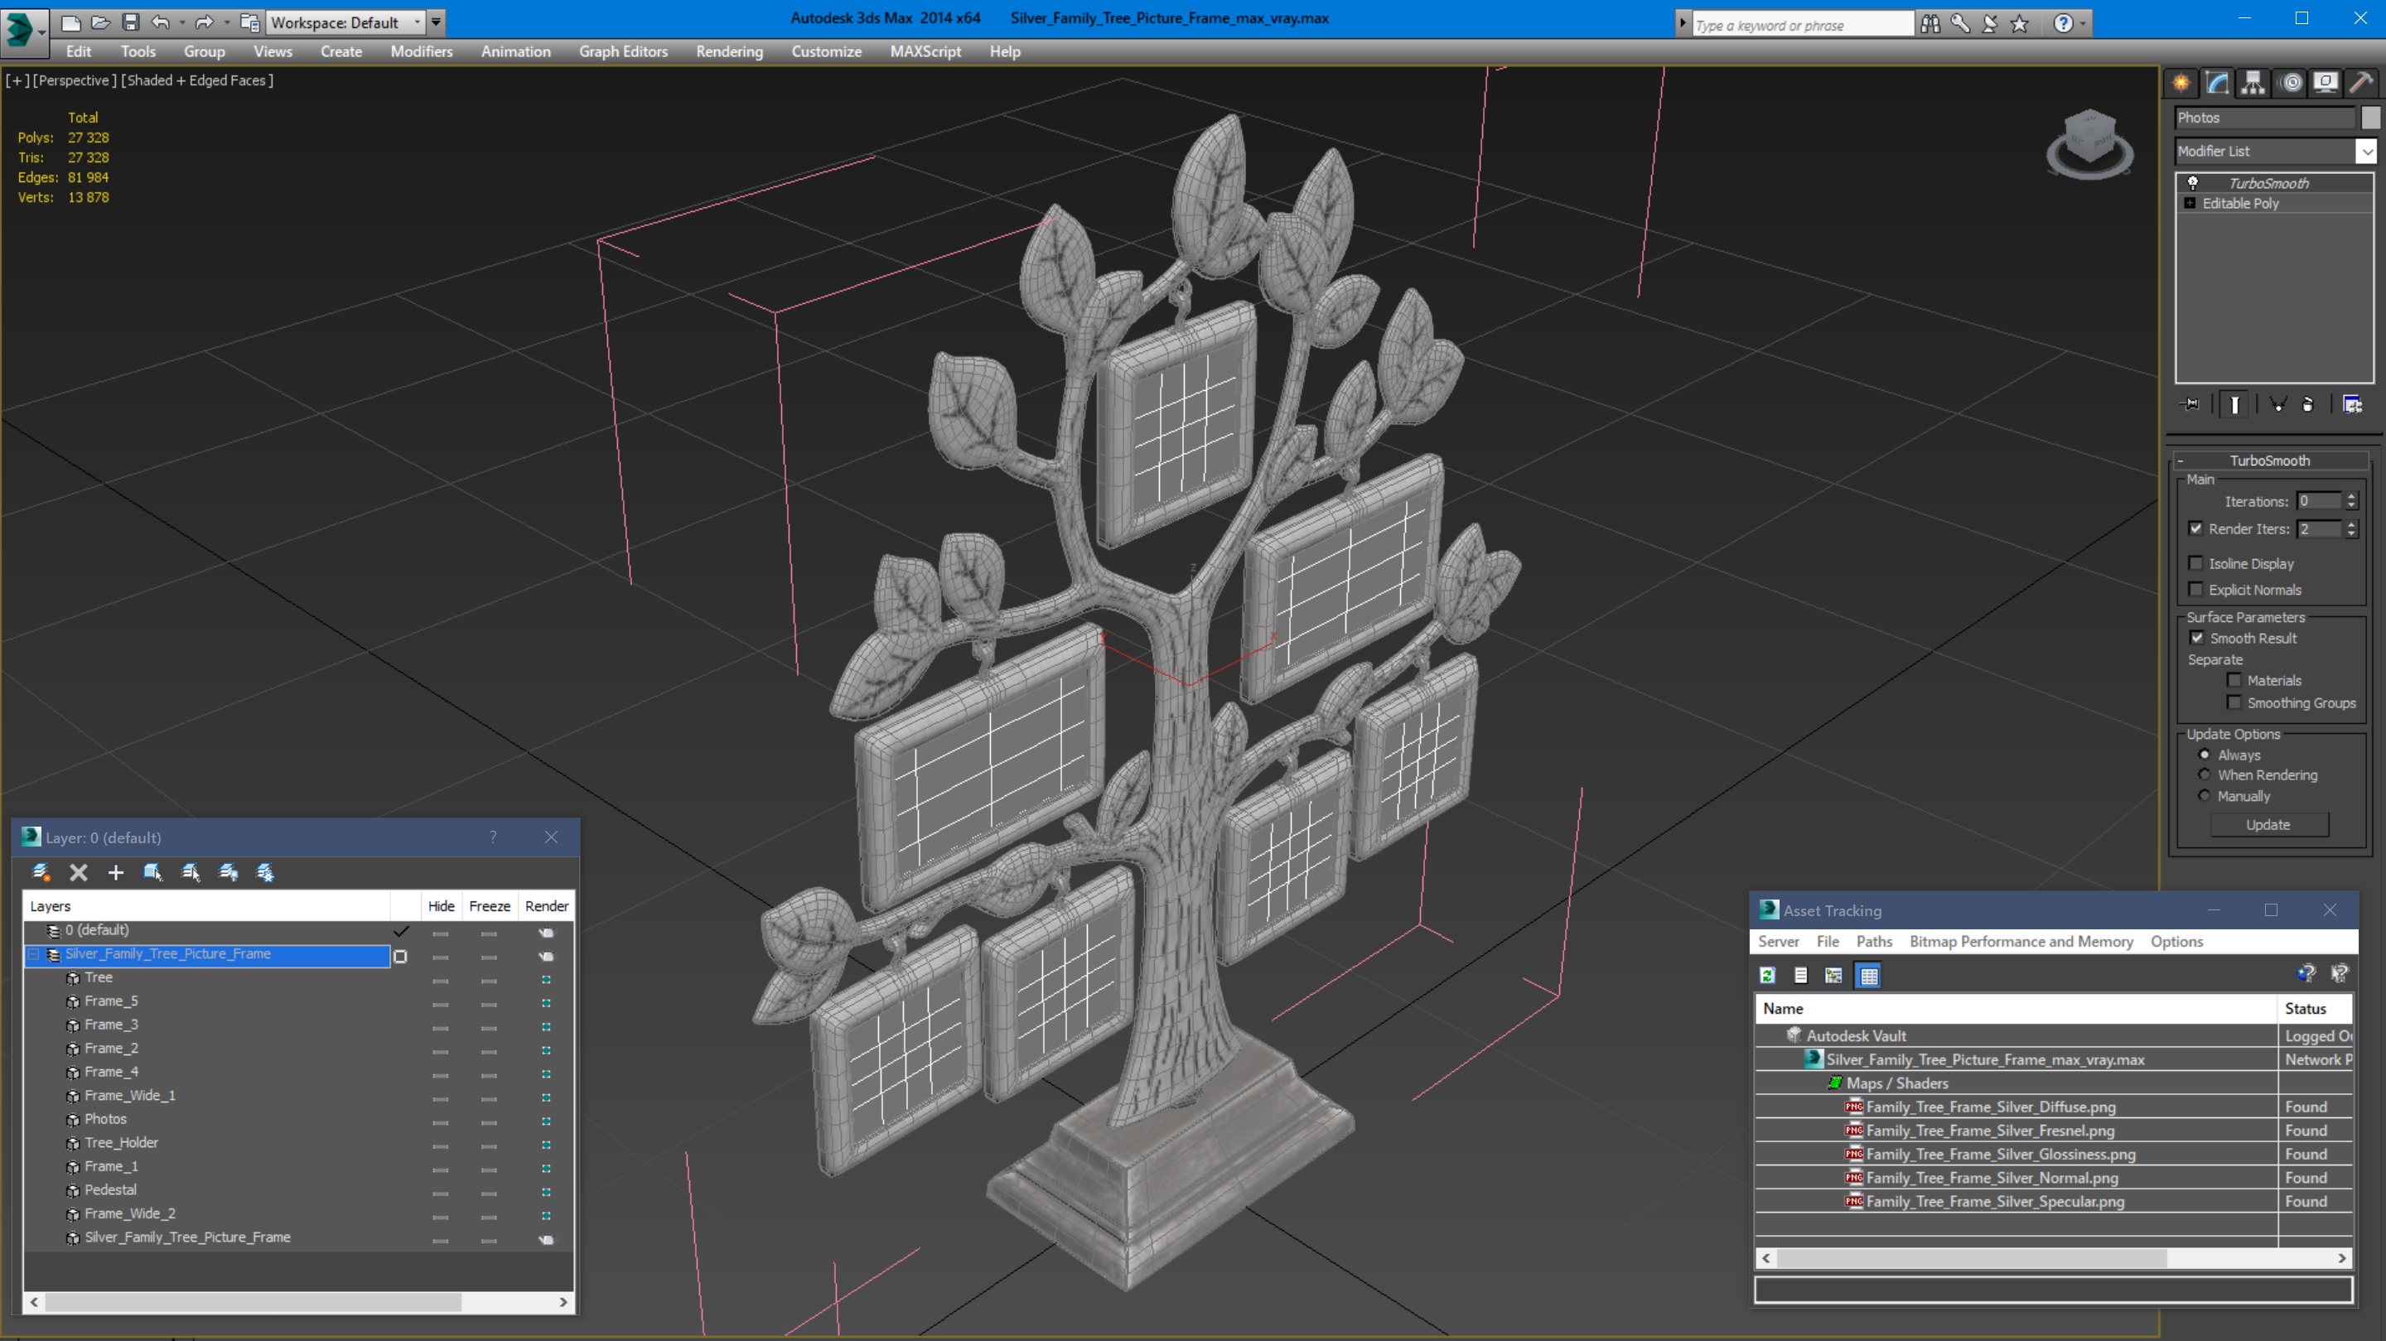
Task: Click Configure Modifier Sets icon
Action: click(x=2352, y=403)
